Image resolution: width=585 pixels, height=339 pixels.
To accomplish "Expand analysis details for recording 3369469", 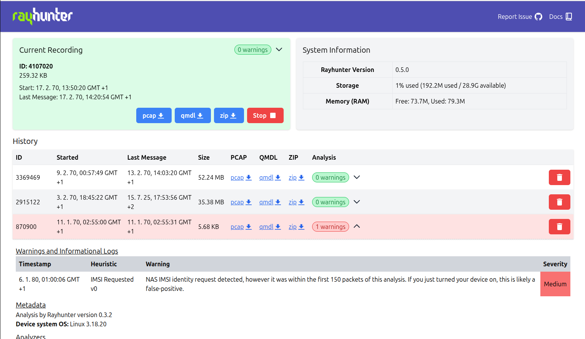I will [x=357, y=177].
